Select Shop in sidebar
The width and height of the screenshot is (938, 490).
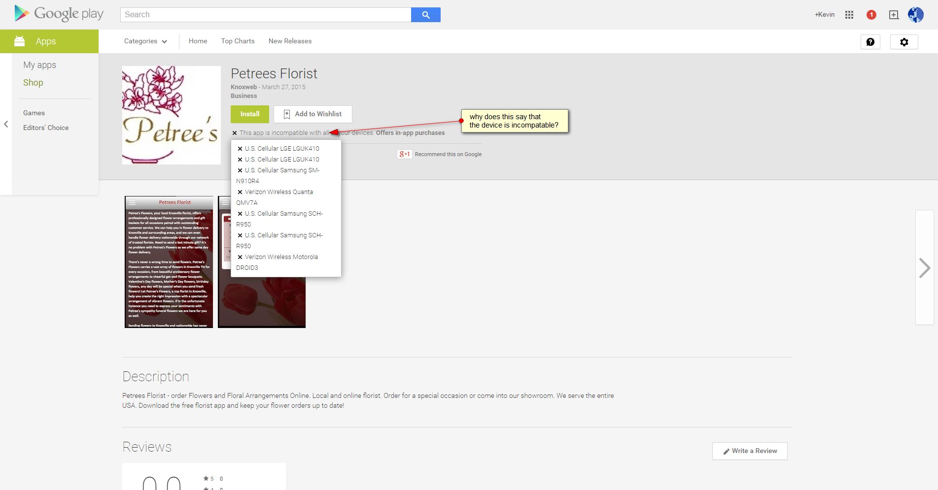[33, 83]
